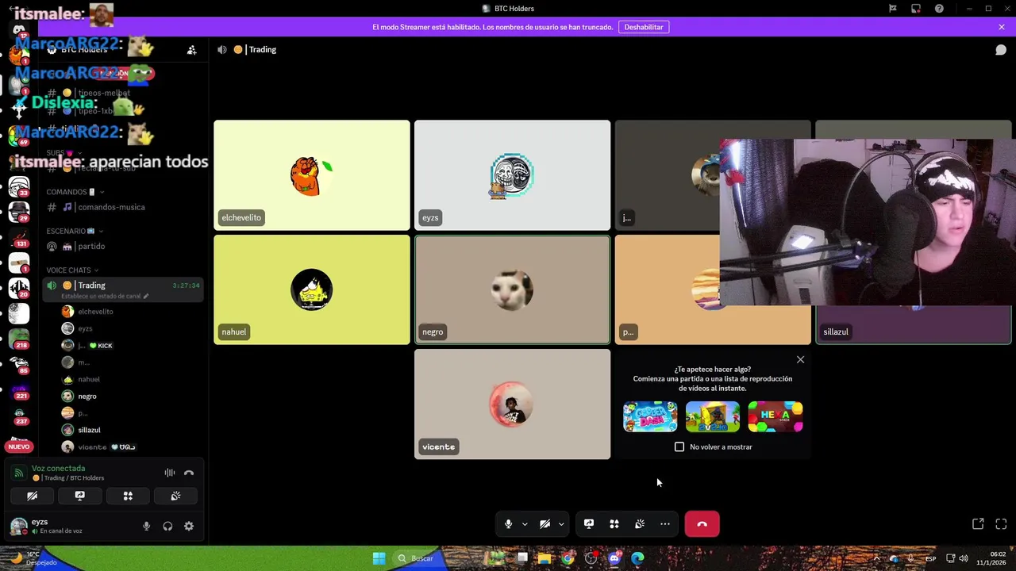Toggle headphone deafen in the user panel
Image resolution: width=1016 pixels, height=571 pixels.
coord(167,526)
